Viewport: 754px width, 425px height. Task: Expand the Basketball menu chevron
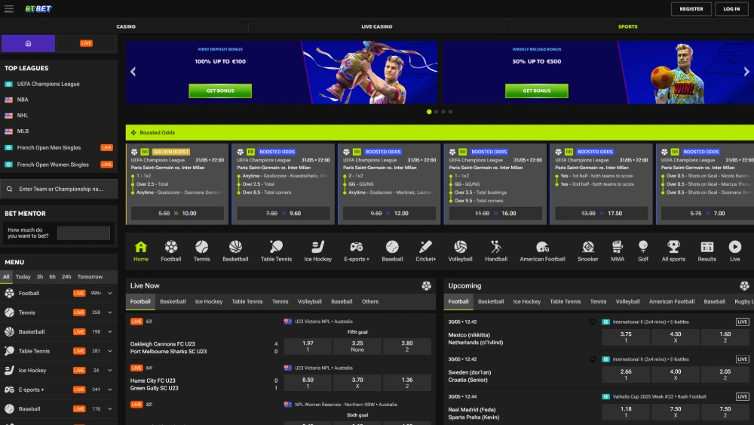(109, 331)
